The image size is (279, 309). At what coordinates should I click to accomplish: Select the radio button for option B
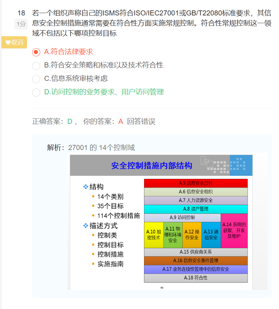(36, 65)
